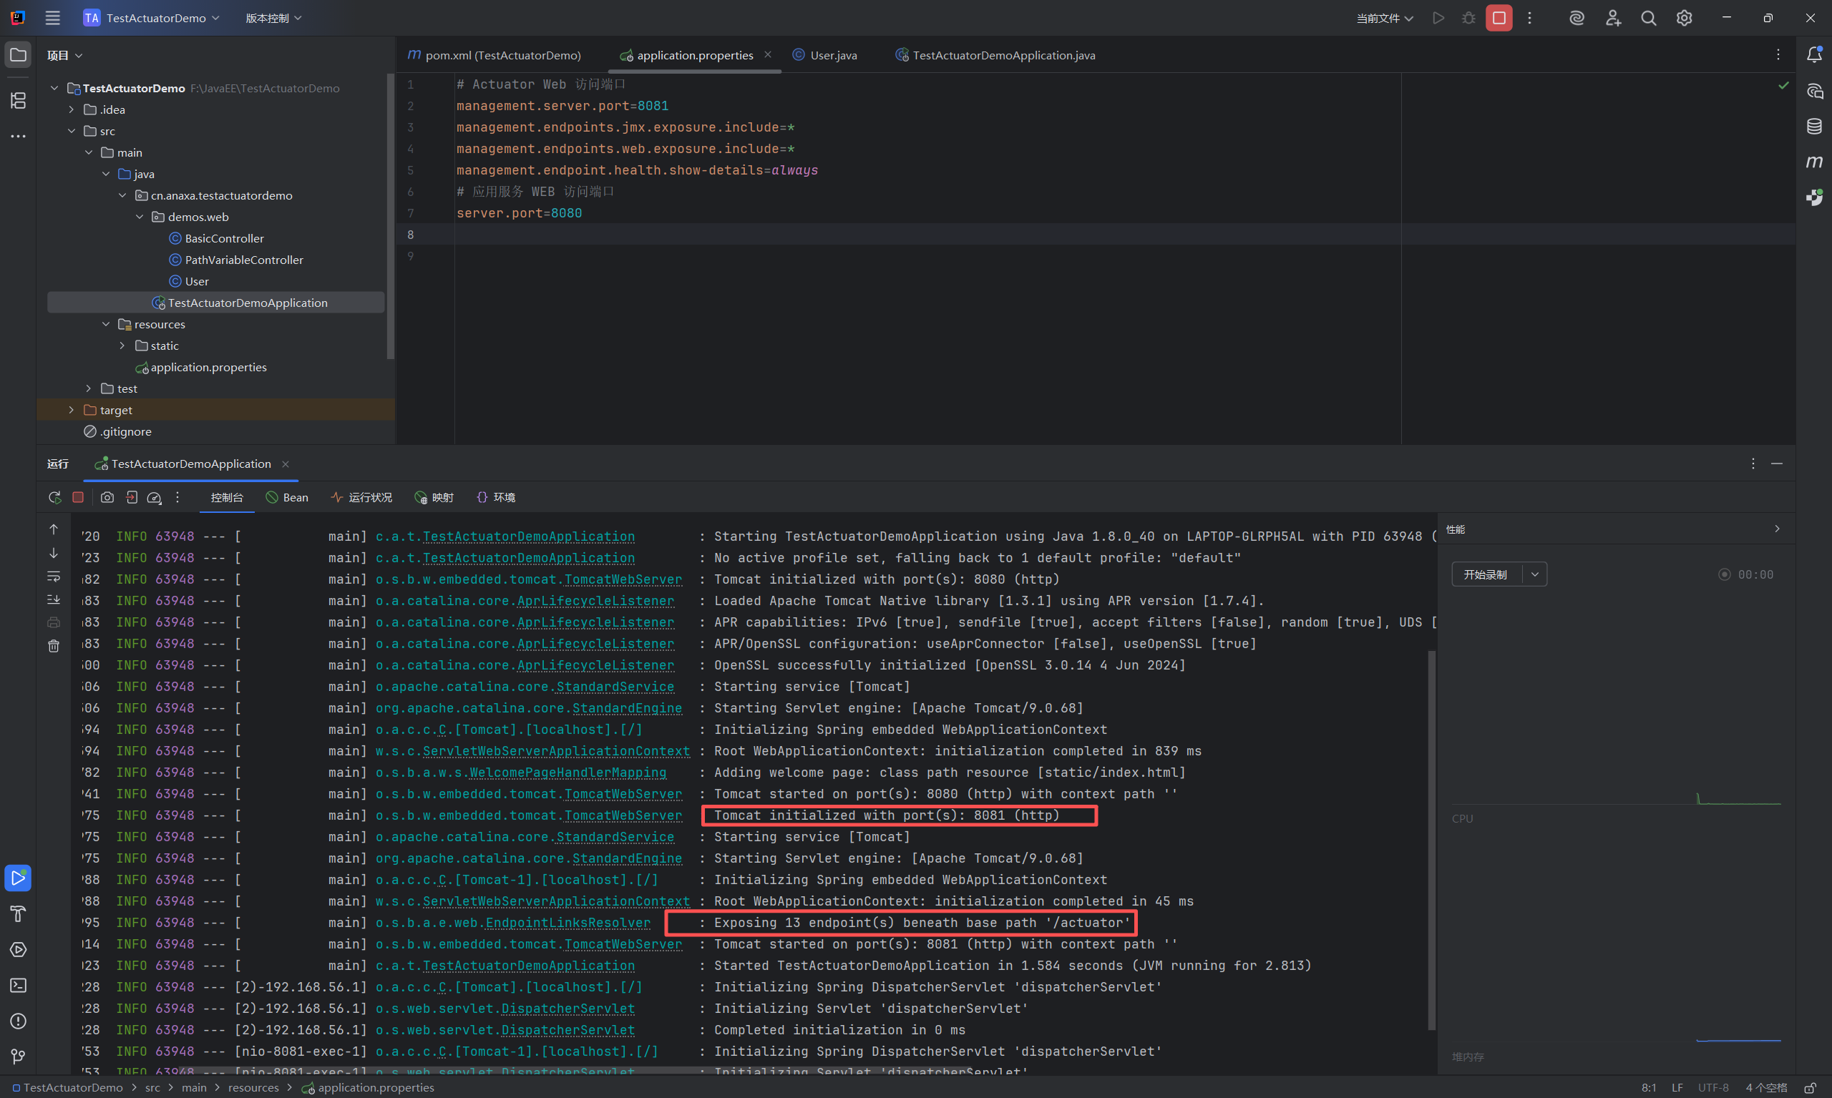This screenshot has height=1098, width=1832.
Task: Click the red Stop button in title bar
Action: pos(1499,18)
